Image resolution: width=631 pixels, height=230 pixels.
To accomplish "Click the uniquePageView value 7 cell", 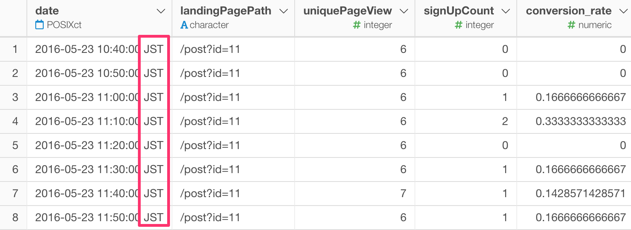I will tap(355, 194).
